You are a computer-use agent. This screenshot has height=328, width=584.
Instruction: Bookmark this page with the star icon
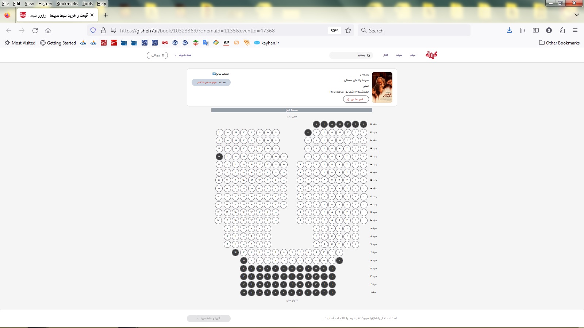pyautogui.click(x=348, y=31)
